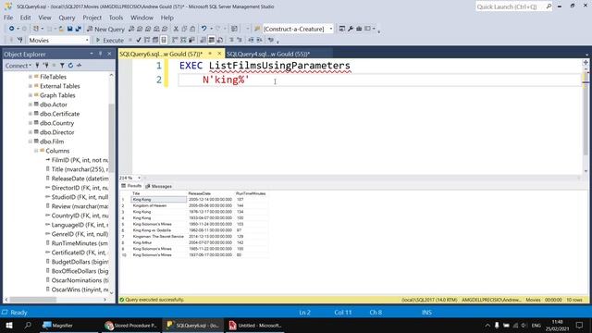The image size is (592, 333).
Task: Open the Tools menu
Action: [116, 18]
